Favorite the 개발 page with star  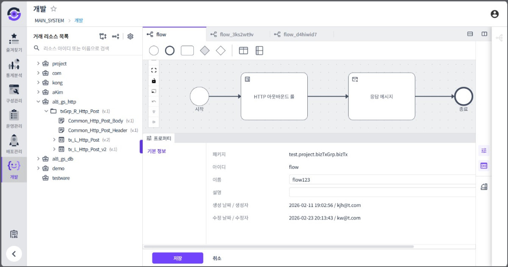54,9
